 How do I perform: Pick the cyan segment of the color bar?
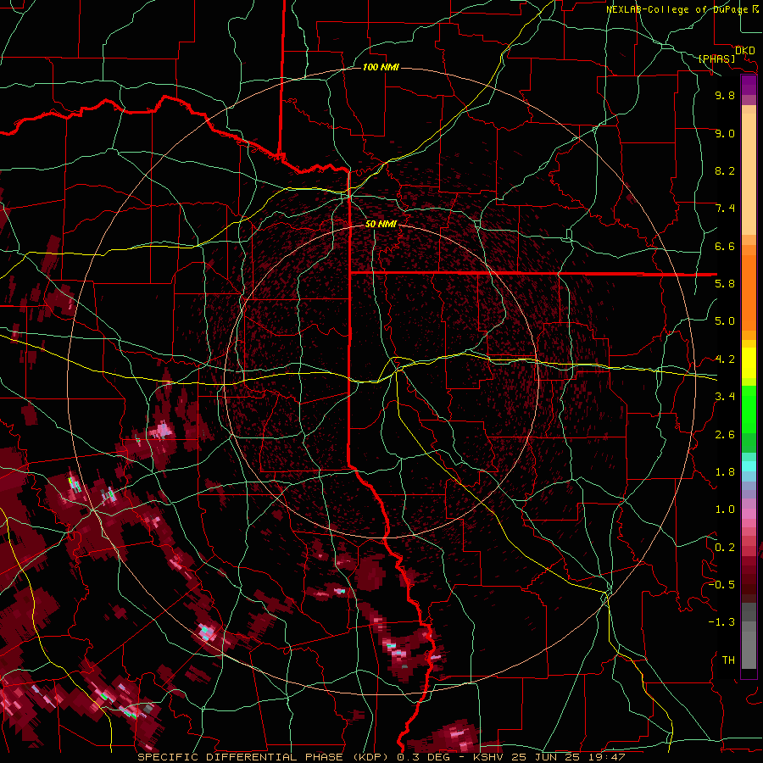coord(749,466)
